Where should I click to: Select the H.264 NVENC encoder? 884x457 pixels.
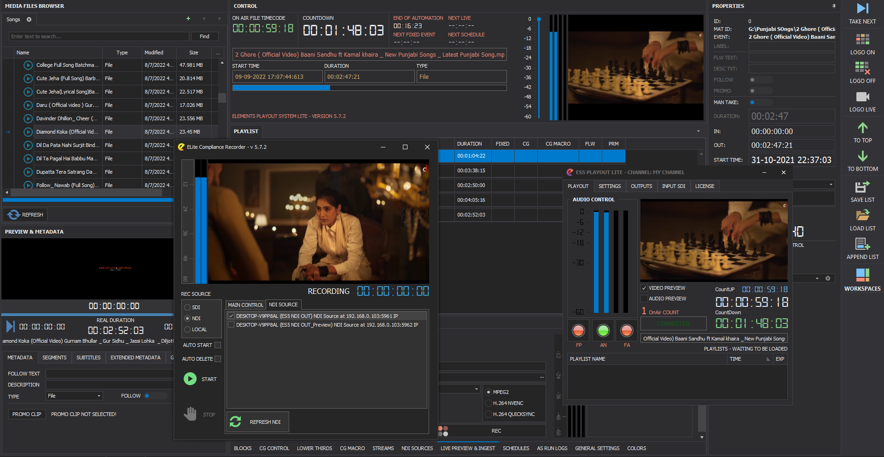pyautogui.click(x=489, y=403)
